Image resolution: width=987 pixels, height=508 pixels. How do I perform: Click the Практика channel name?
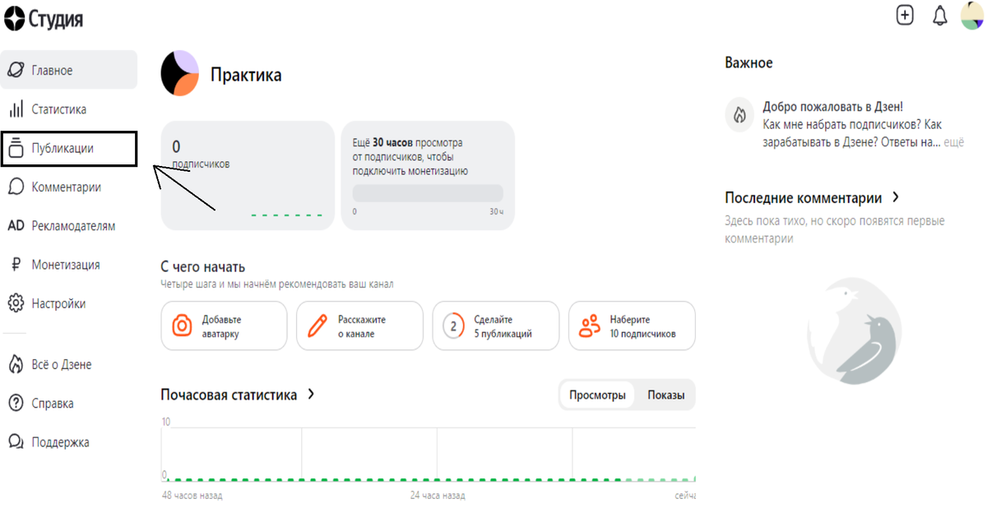[246, 75]
